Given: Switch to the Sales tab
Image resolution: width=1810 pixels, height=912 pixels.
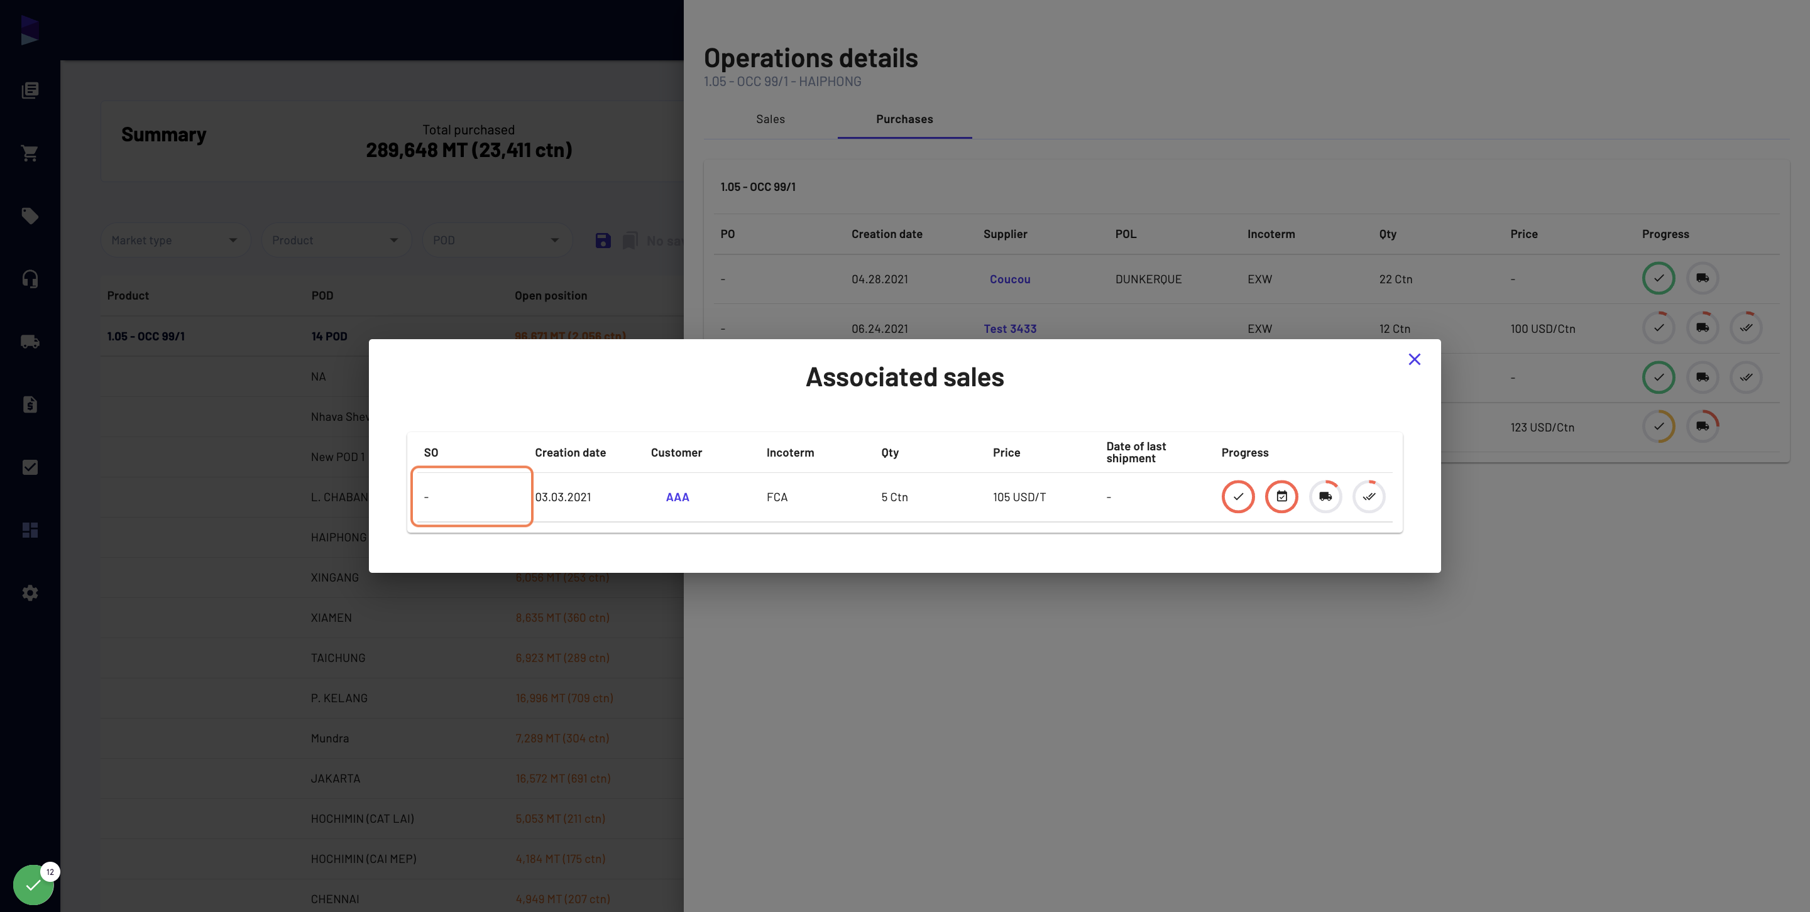Looking at the screenshot, I should click(770, 119).
